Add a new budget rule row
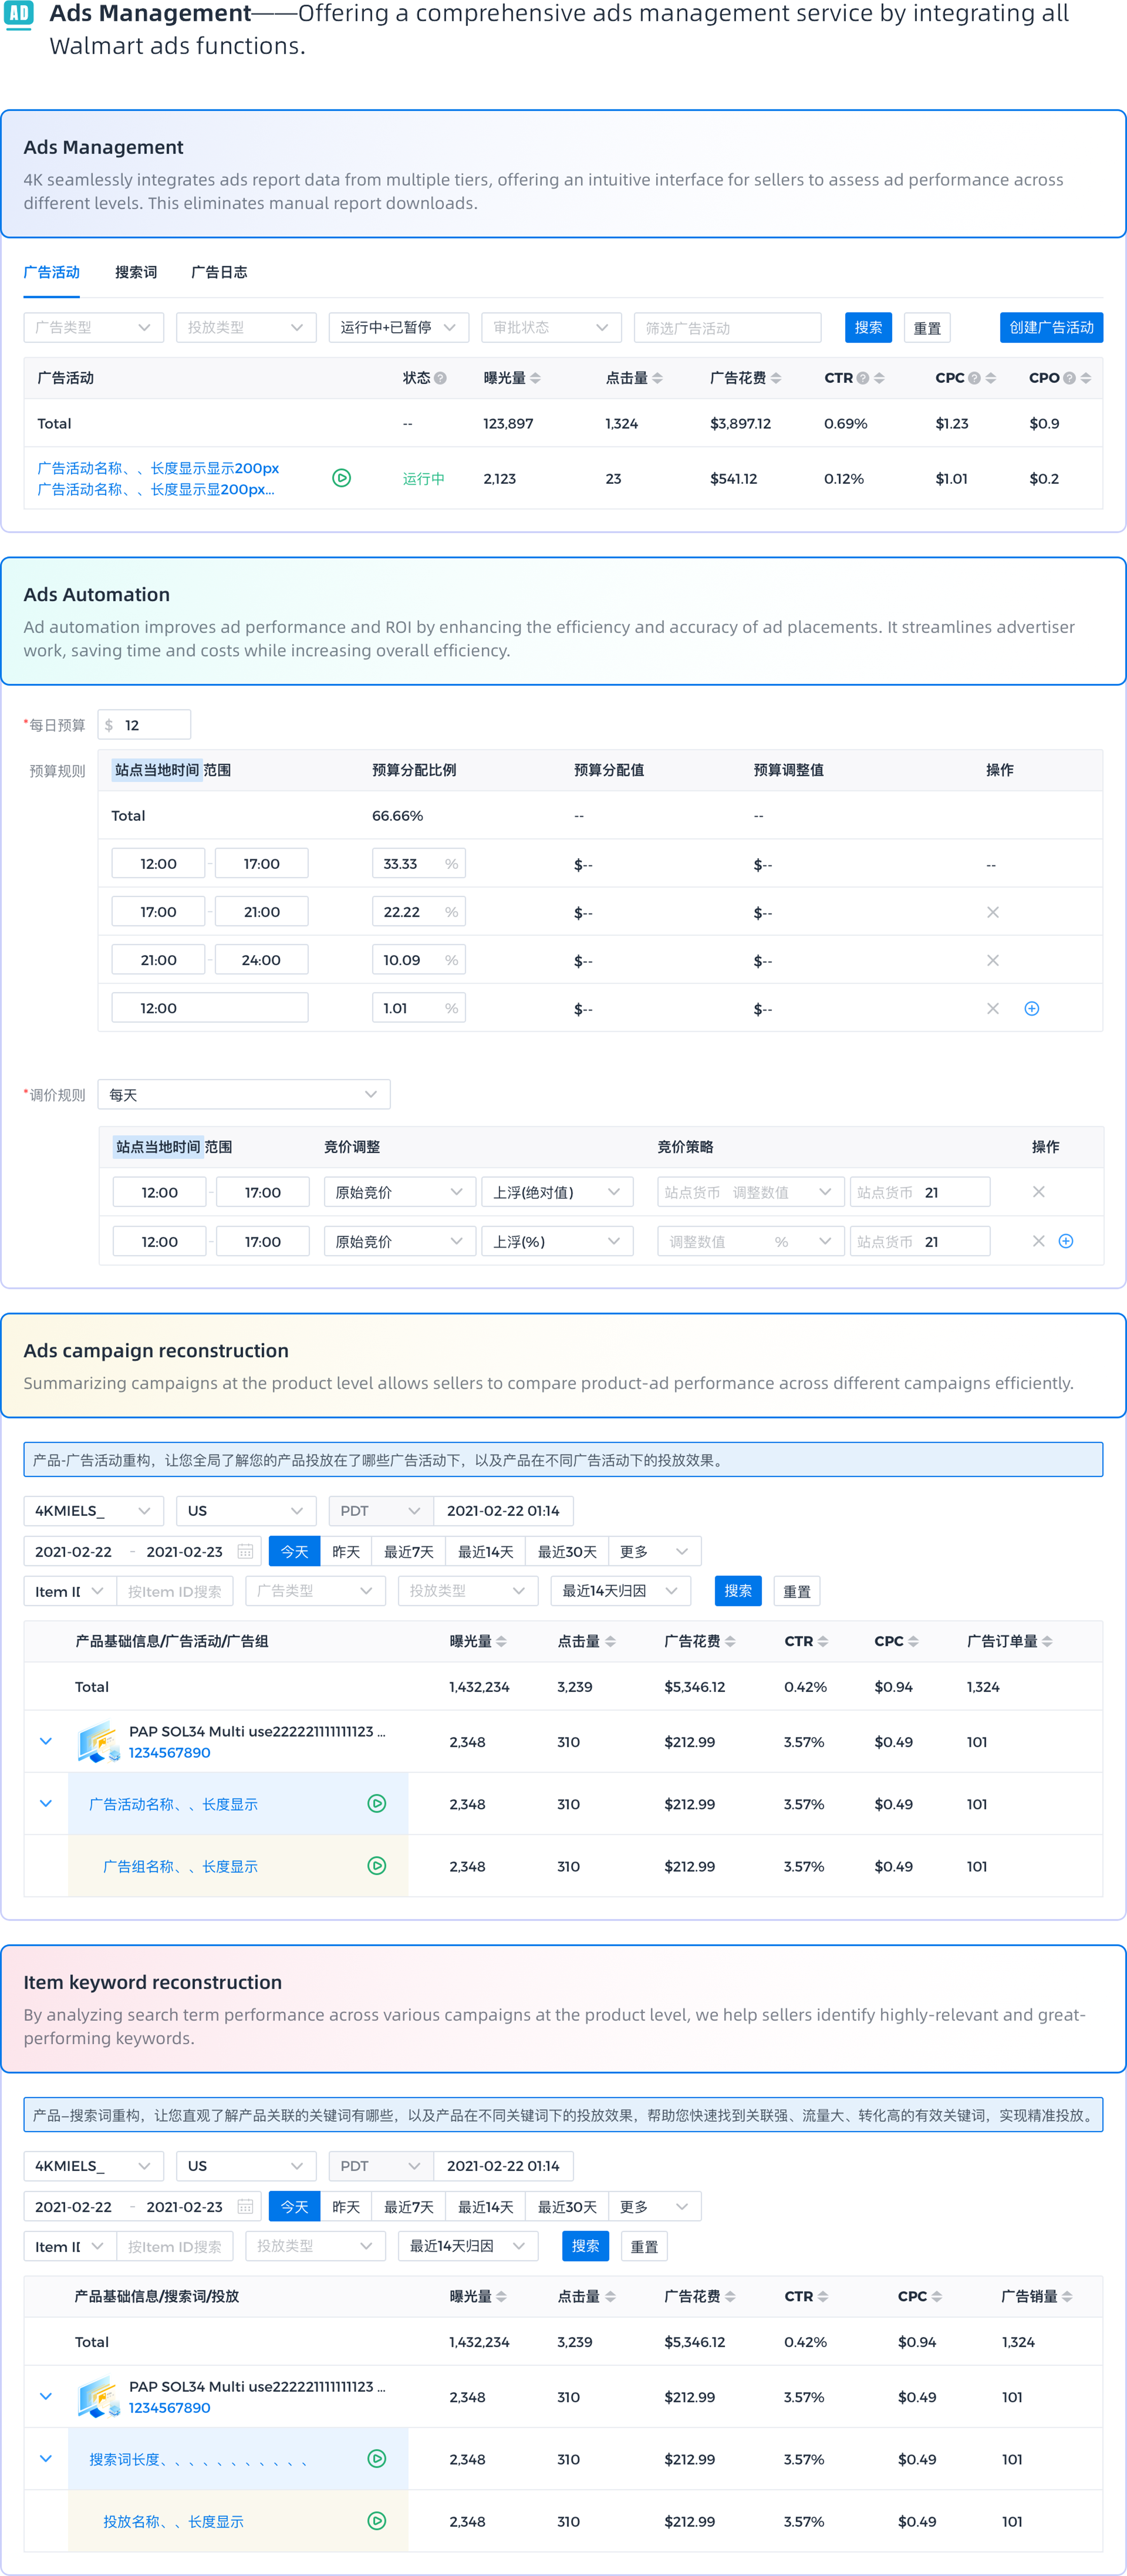Image resolution: width=1127 pixels, height=2576 pixels. coord(1032,1008)
